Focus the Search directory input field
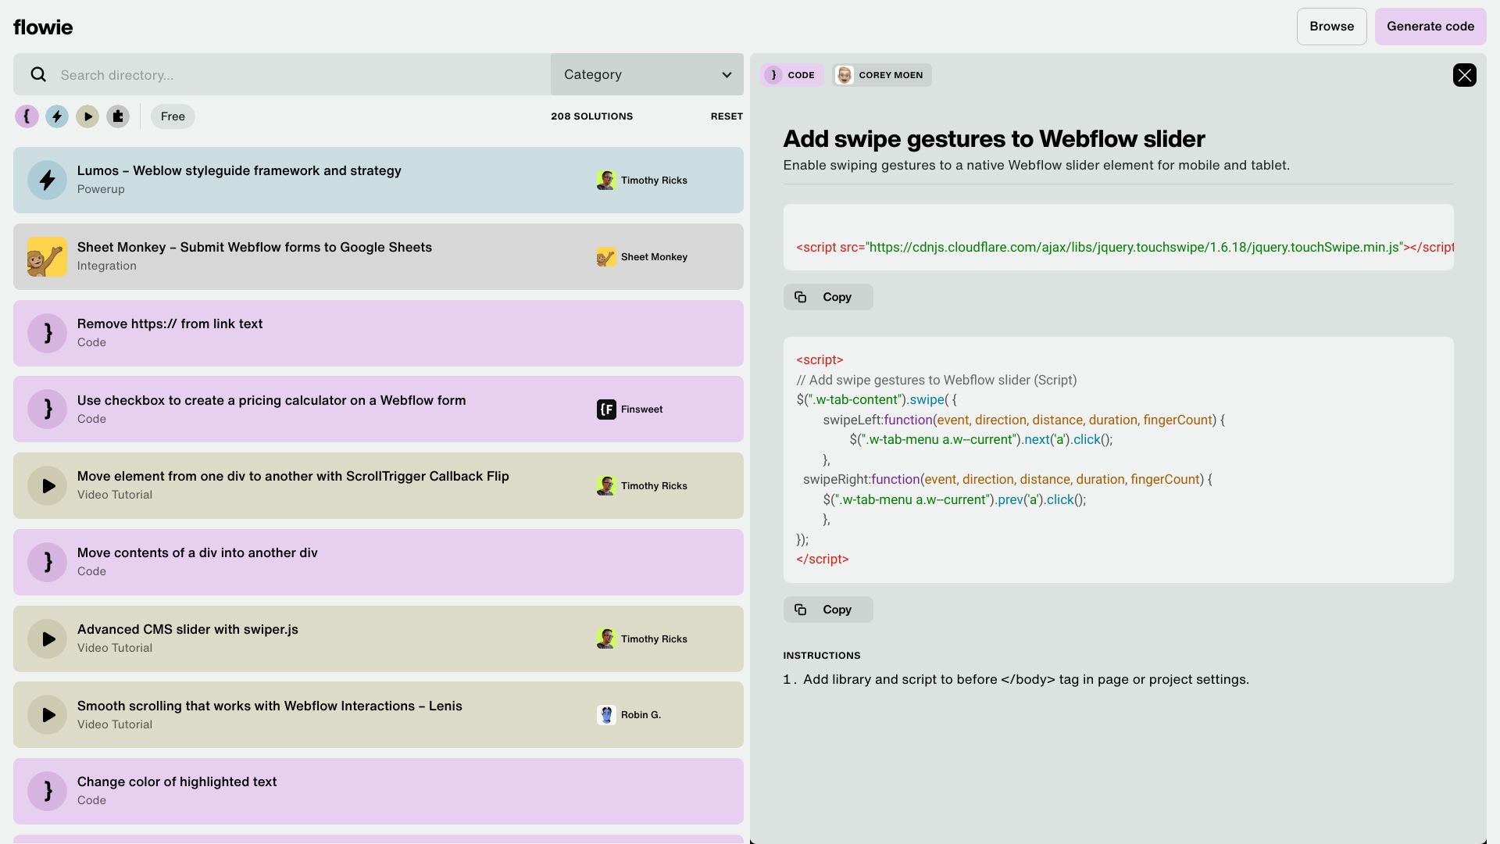Image resolution: width=1500 pixels, height=844 pixels. [x=297, y=75]
